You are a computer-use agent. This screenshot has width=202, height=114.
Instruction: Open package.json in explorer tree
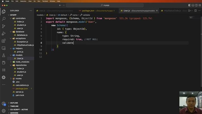21,89
